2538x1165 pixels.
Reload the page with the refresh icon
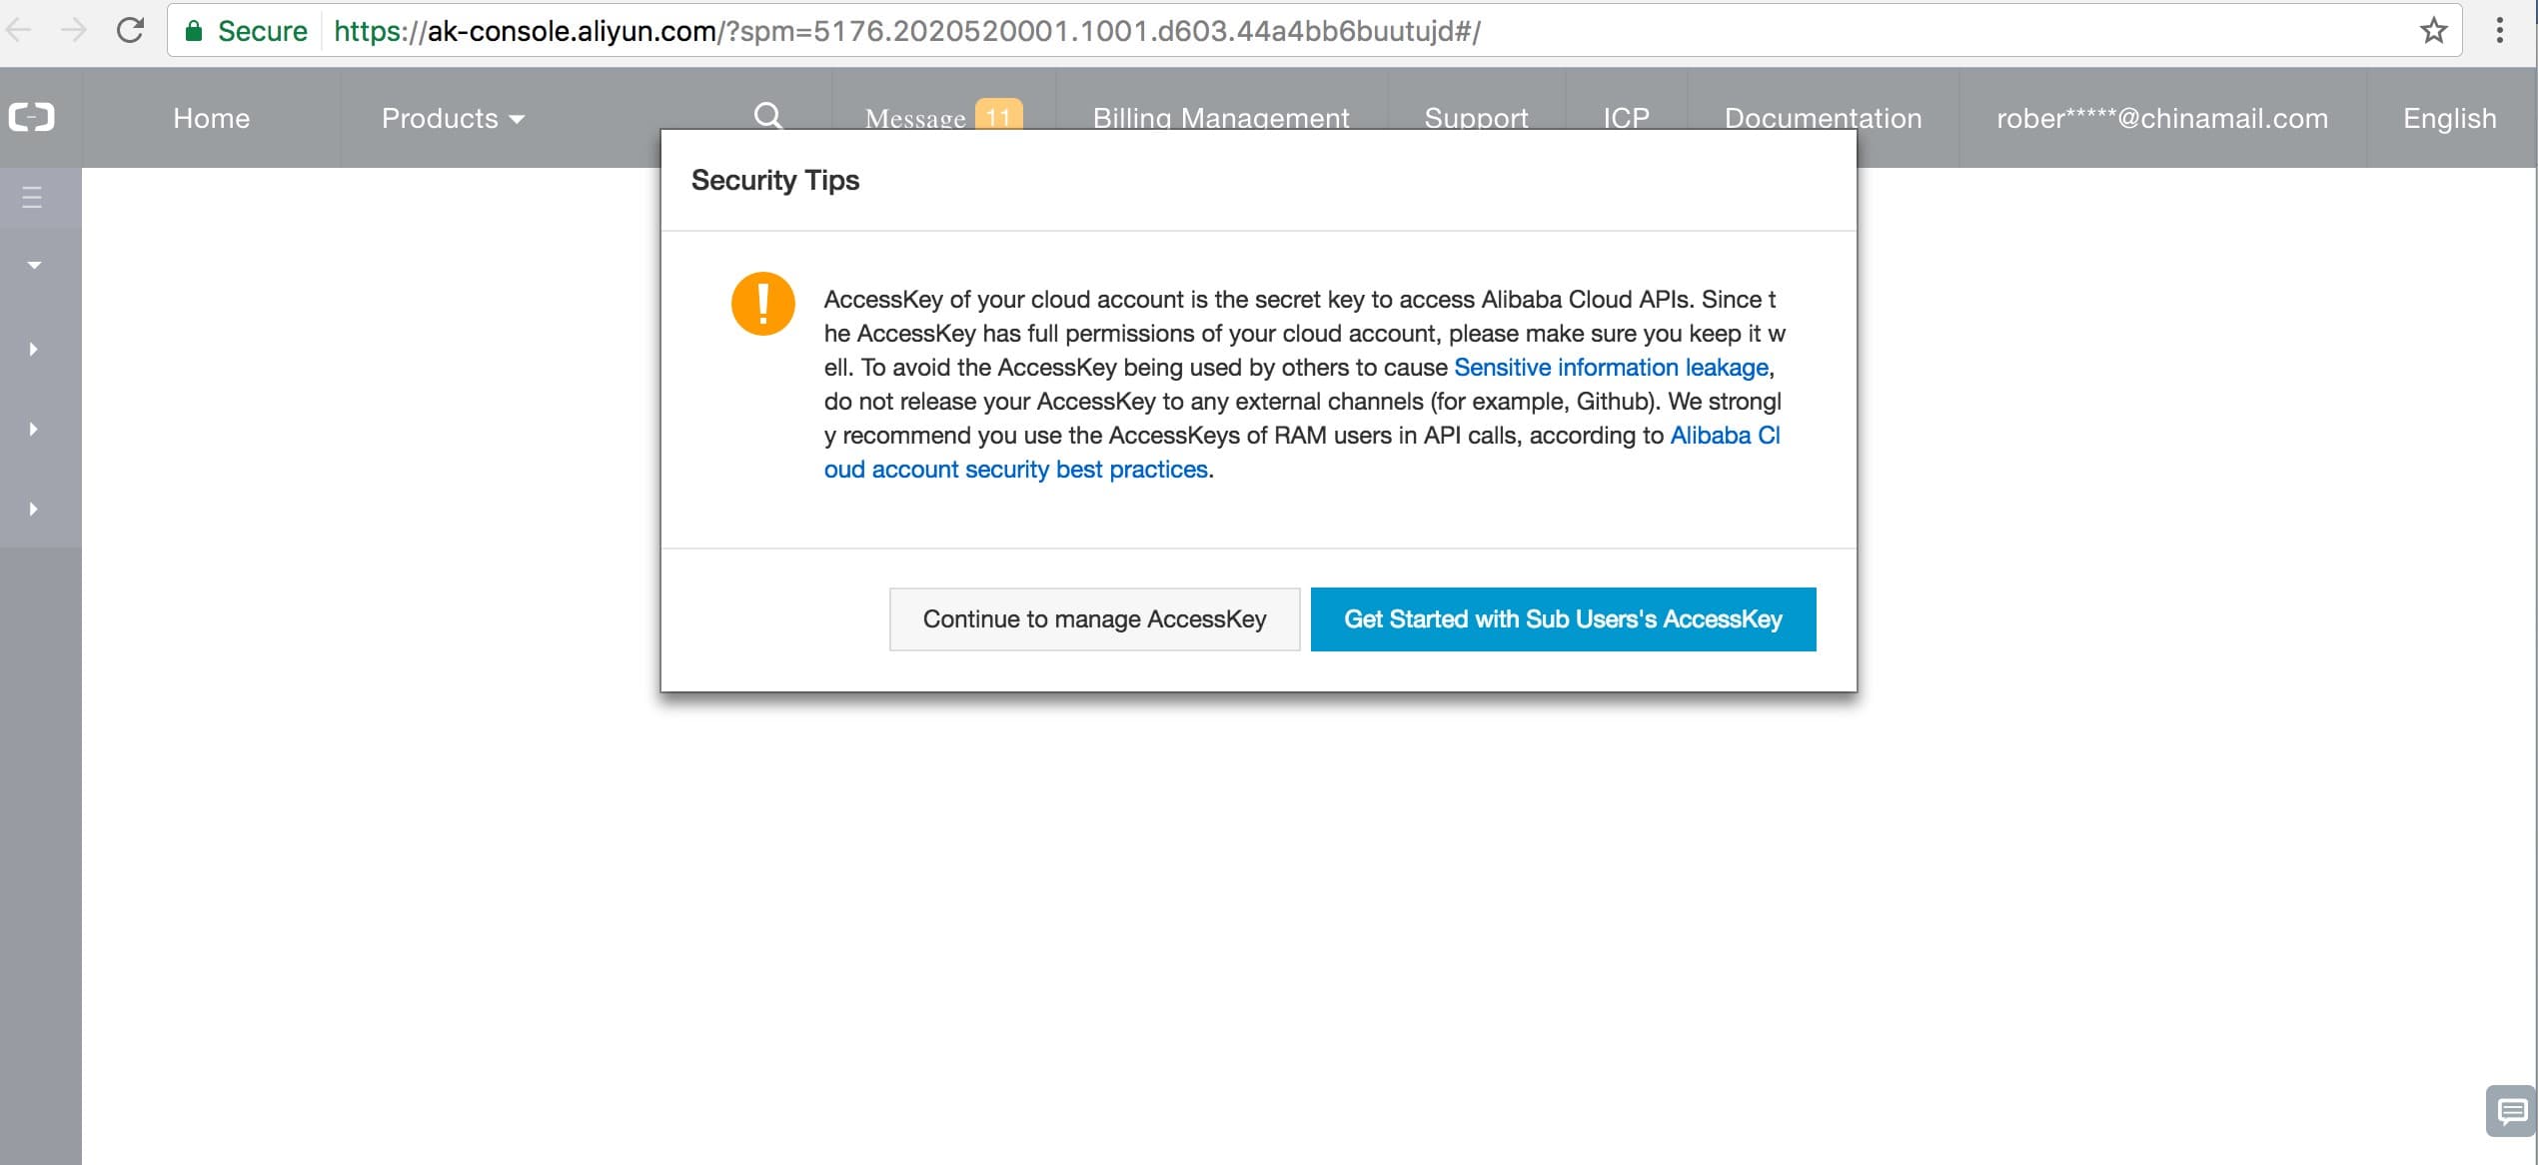(130, 30)
